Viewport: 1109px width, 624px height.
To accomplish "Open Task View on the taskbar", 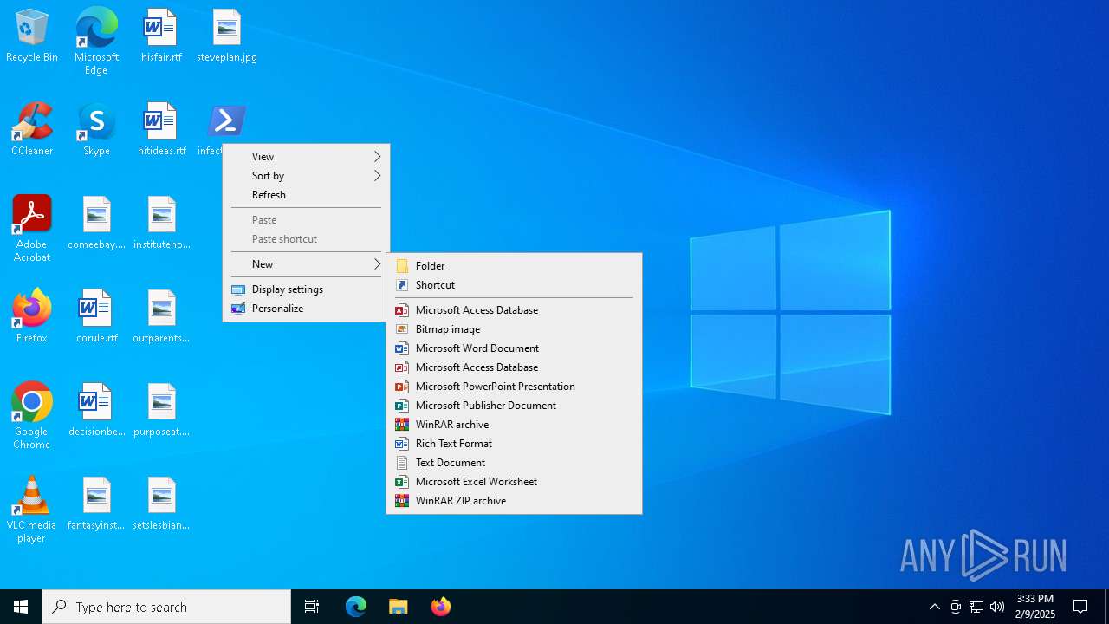I will tap(312, 607).
